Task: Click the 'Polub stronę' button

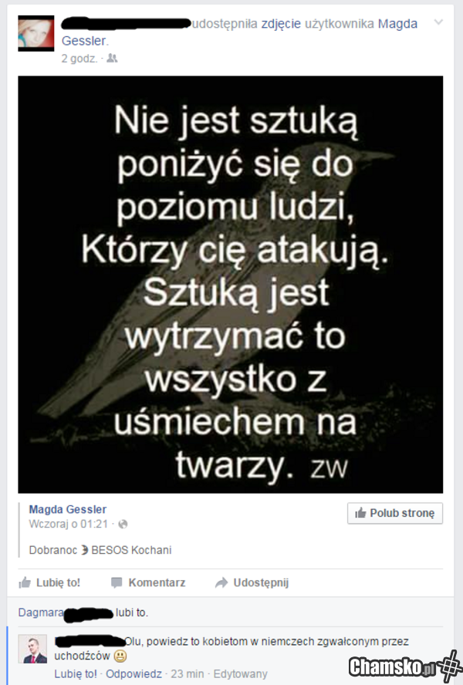Action: point(395,513)
